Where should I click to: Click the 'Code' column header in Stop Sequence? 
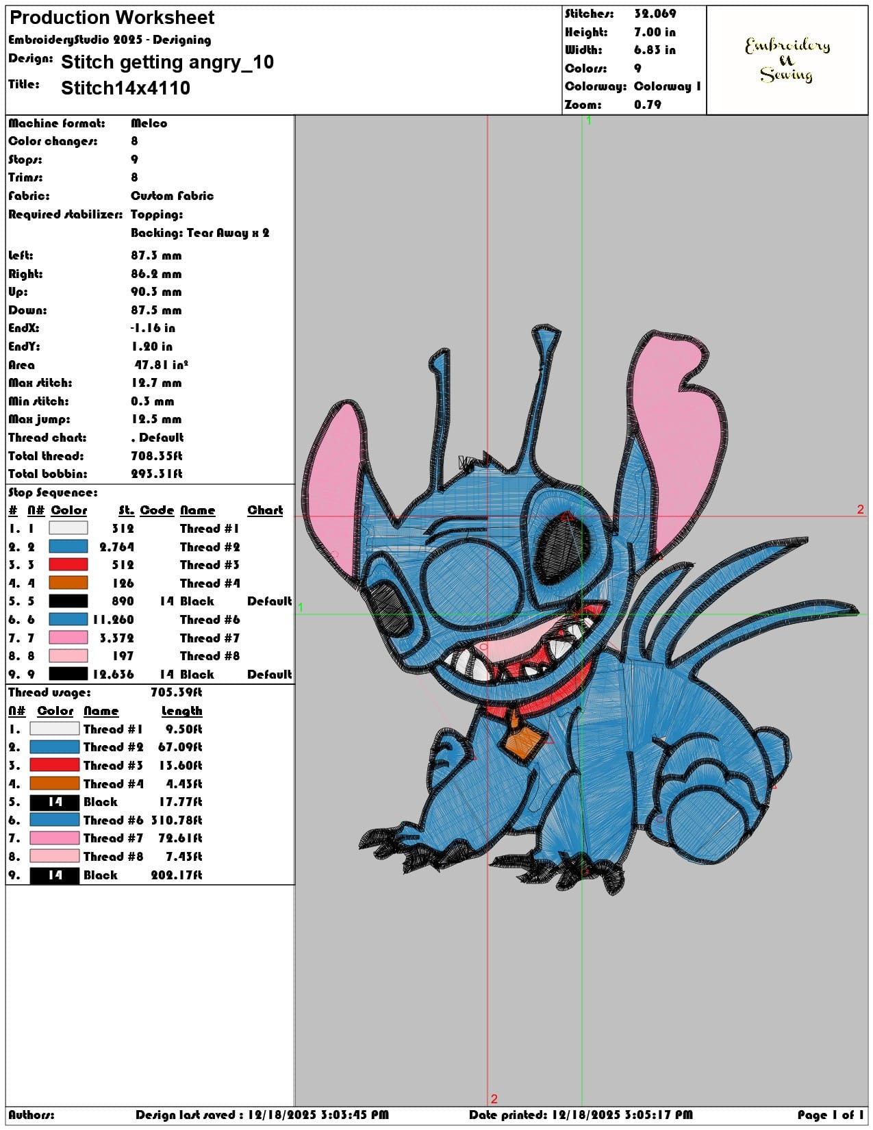157,510
